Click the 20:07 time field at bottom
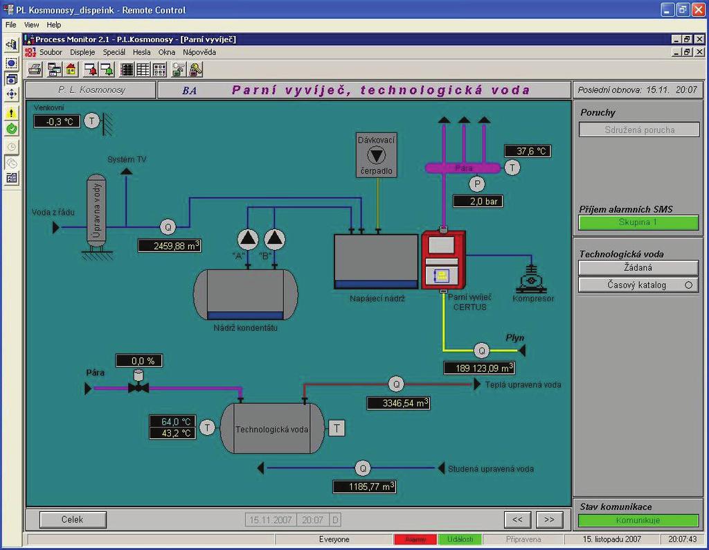 point(312,520)
